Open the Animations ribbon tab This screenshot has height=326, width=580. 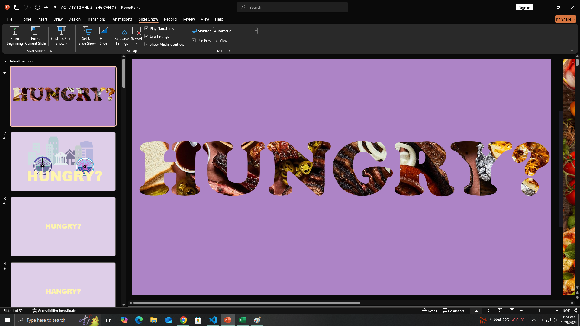point(122,19)
